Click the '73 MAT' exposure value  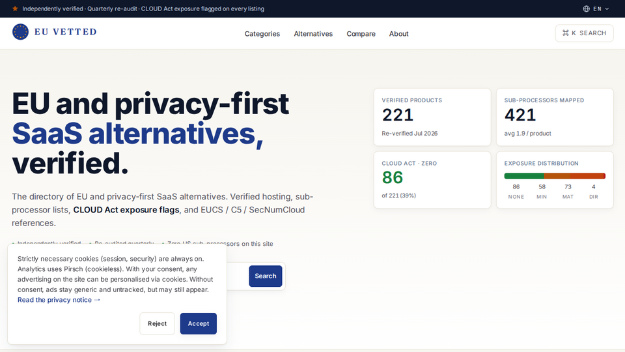pyautogui.click(x=568, y=192)
